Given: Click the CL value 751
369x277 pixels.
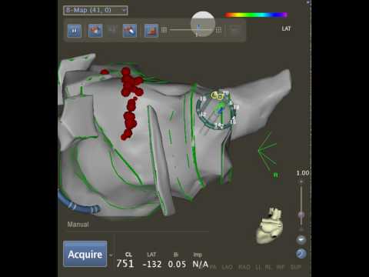Looking at the screenshot, I should click(125, 263).
